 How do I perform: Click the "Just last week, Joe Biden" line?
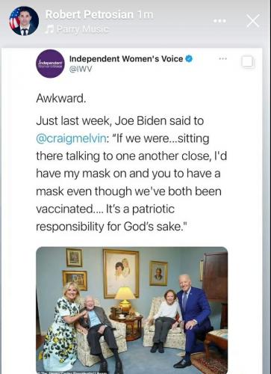120,121
